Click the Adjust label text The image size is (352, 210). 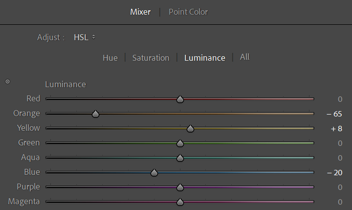tap(51, 37)
